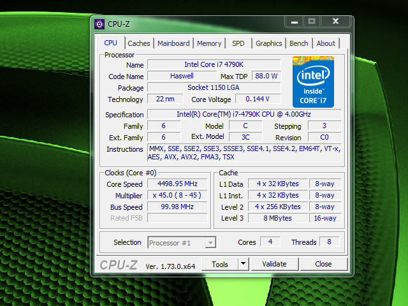Click the Intel Core i7 logo badge

click(313, 82)
